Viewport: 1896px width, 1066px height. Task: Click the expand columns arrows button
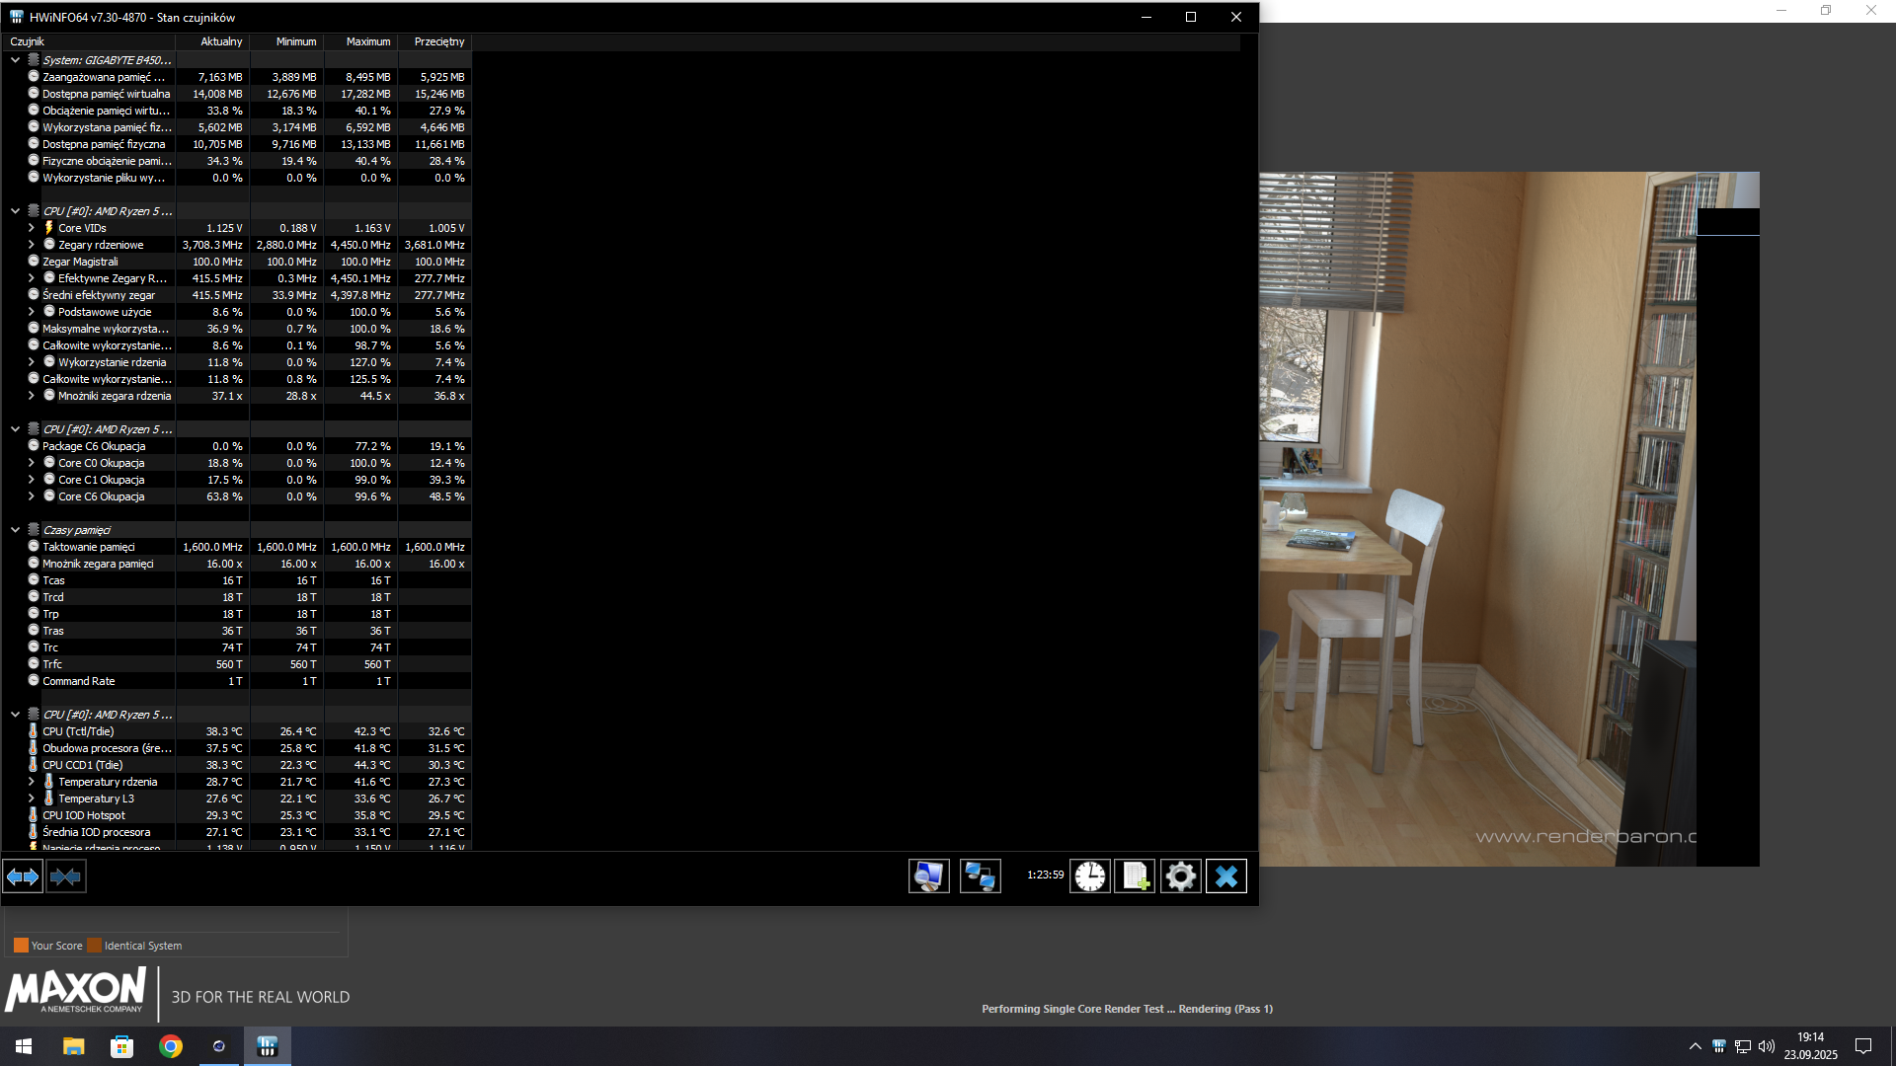click(23, 876)
